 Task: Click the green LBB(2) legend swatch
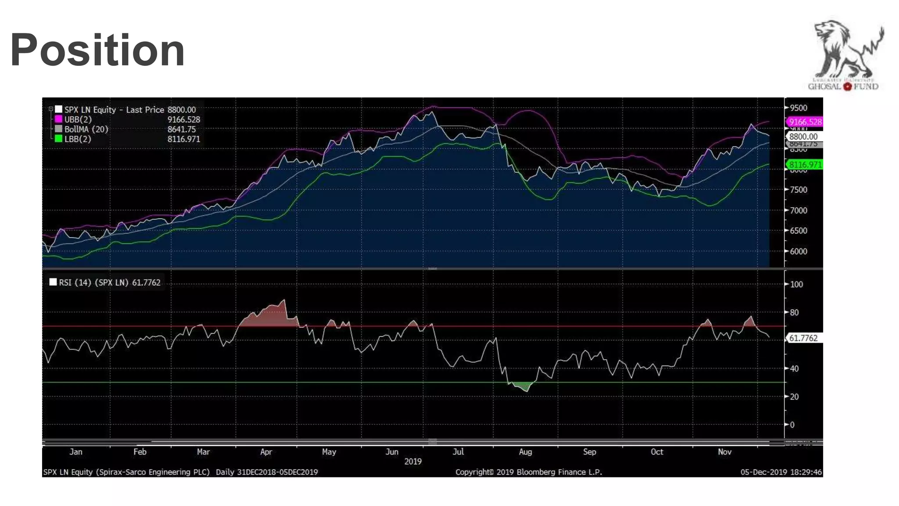[x=58, y=139]
